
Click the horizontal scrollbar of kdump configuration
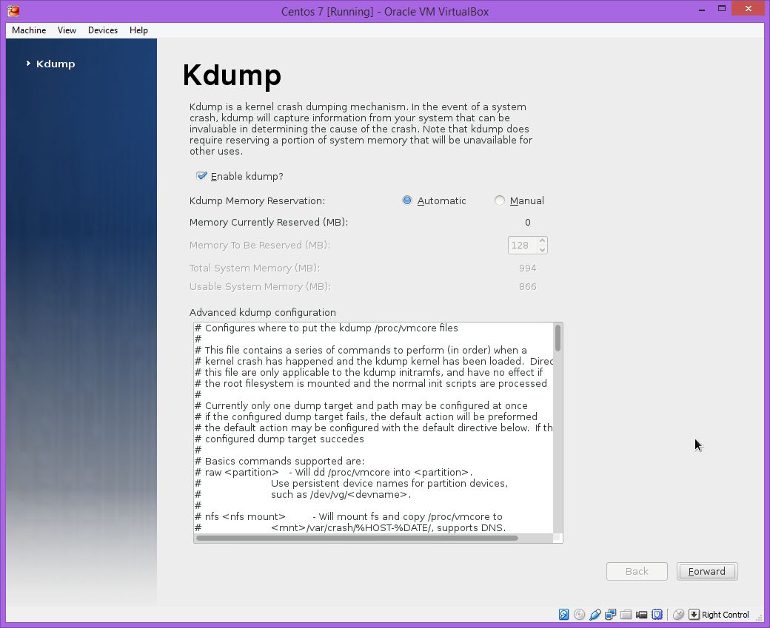pos(374,538)
